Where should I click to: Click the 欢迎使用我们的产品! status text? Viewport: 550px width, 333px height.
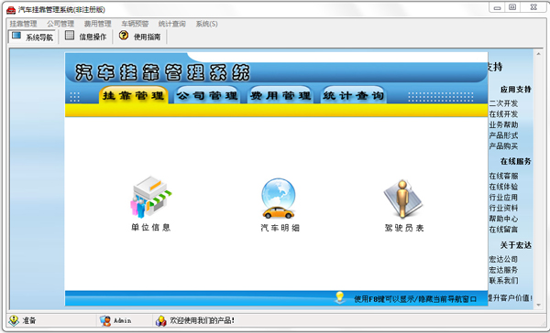[x=202, y=320]
